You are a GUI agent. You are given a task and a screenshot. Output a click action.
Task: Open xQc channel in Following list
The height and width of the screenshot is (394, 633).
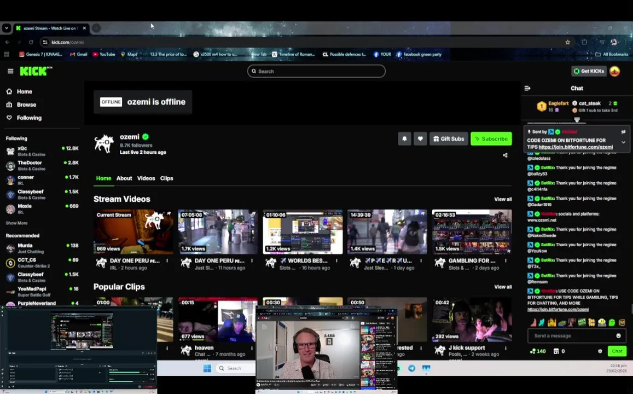[42, 151]
